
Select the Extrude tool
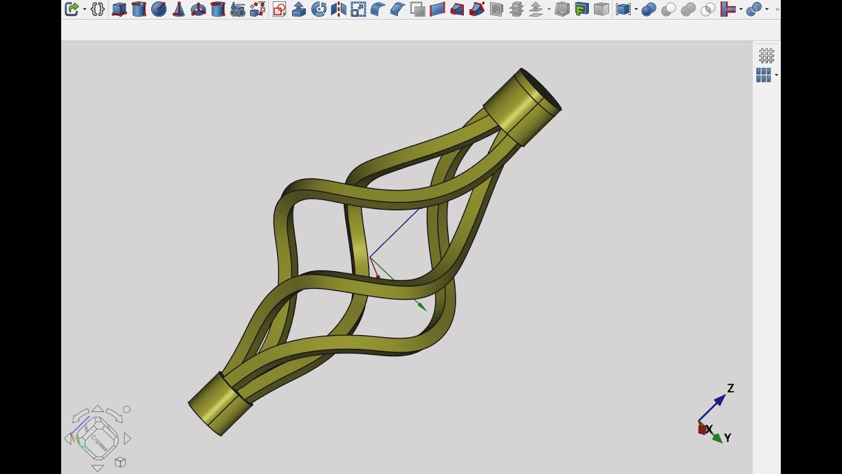tap(299, 9)
